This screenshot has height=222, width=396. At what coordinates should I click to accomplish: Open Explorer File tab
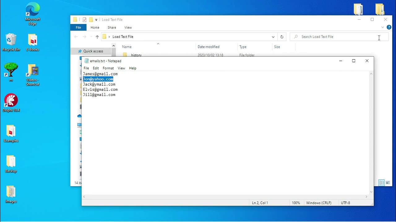pyautogui.click(x=79, y=27)
